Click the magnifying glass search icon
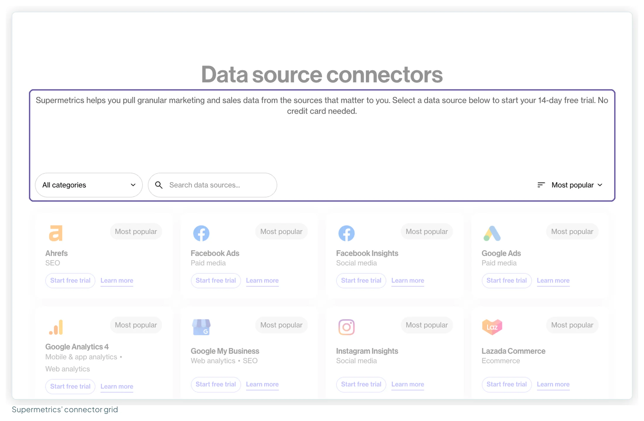Viewport: 644px width, 421px height. [159, 185]
